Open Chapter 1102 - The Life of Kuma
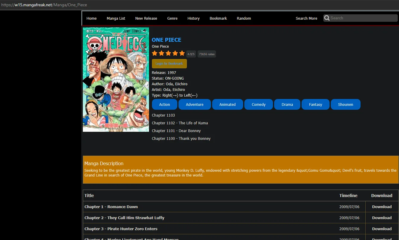The width and height of the screenshot is (399, 240). [180, 123]
